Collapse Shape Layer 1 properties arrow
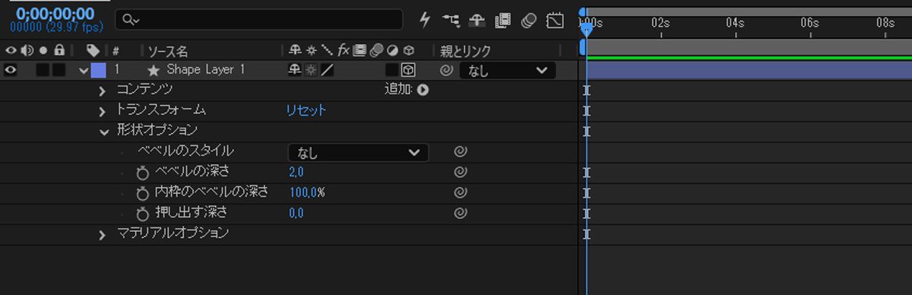The image size is (912, 295). click(84, 70)
